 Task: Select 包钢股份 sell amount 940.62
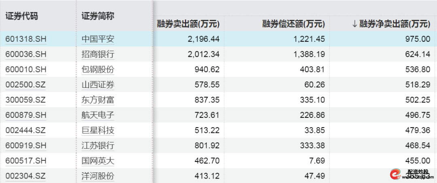[x=207, y=70]
